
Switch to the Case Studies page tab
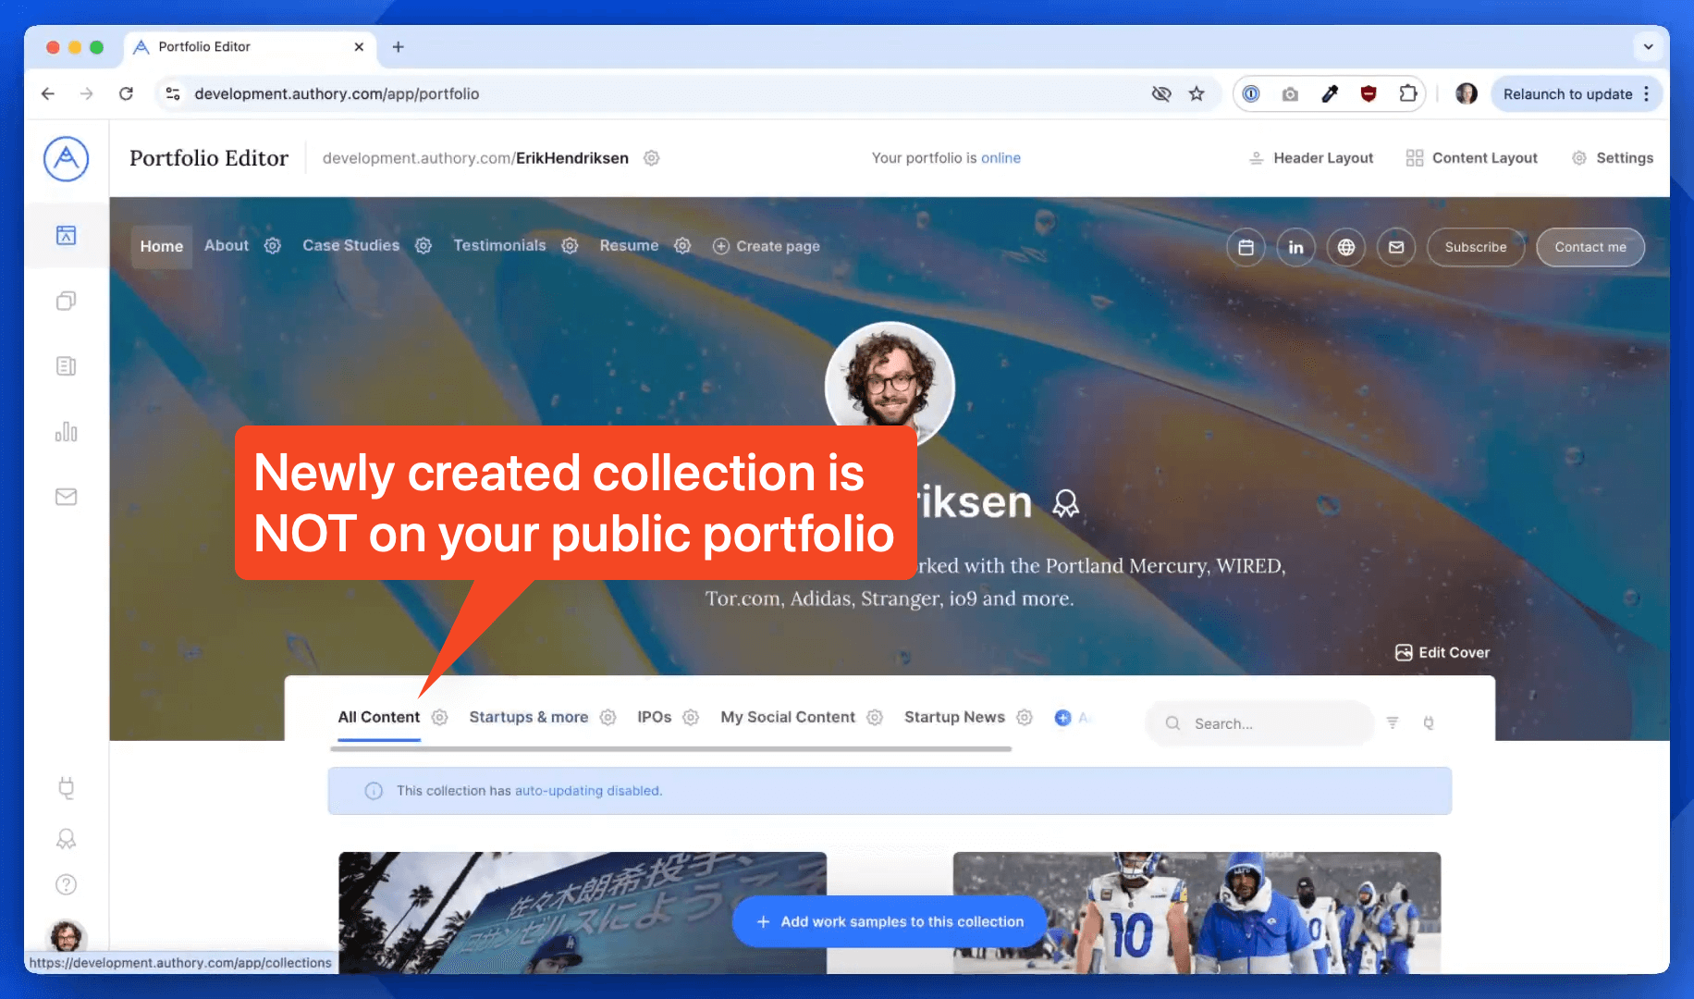tap(350, 246)
